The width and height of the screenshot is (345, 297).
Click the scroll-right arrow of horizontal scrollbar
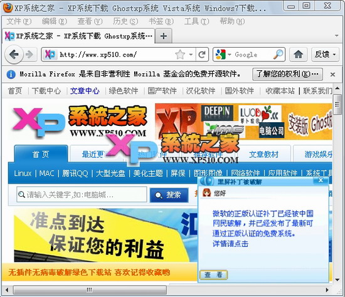(x=327, y=290)
